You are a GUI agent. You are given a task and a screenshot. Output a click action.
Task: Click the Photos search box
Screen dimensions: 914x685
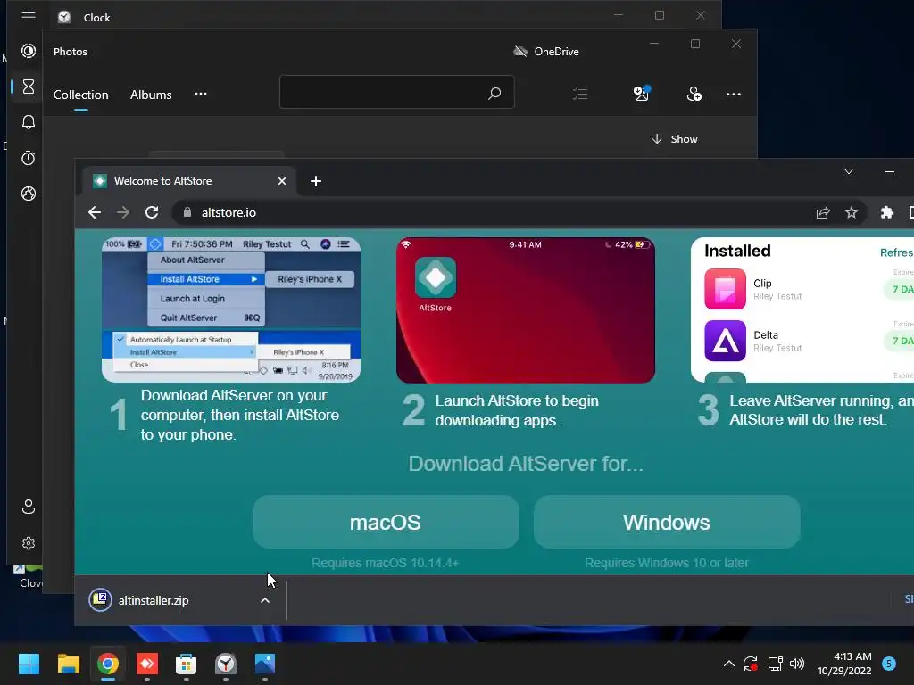[x=397, y=92]
